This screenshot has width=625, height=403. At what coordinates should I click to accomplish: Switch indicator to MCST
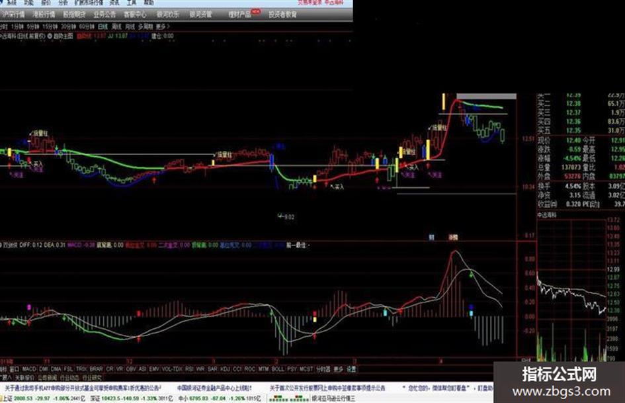pyautogui.click(x=306, y=369)
